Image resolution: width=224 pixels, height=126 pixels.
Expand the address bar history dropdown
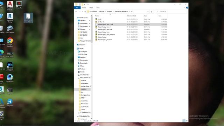coord(148,12)
